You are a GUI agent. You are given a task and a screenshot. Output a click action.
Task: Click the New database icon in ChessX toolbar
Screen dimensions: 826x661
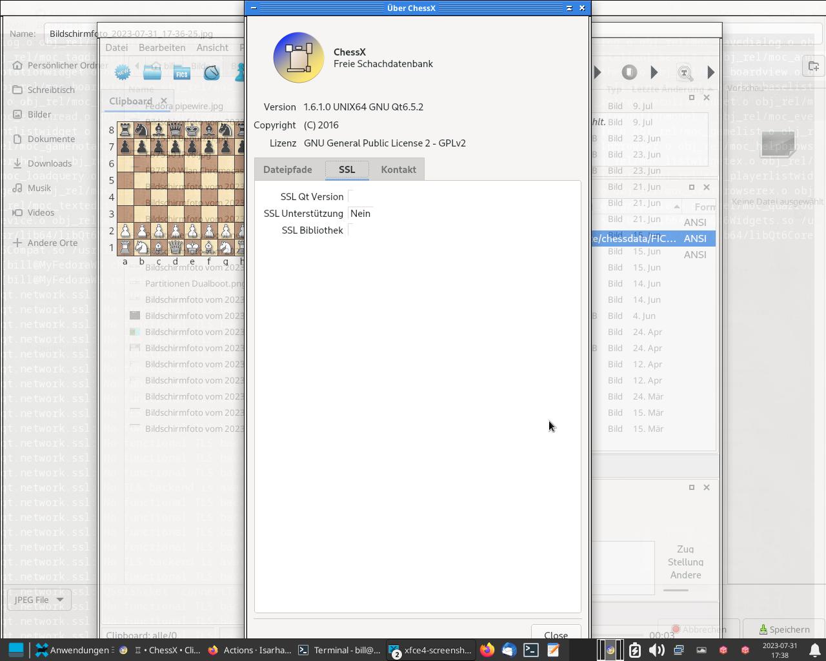pyautogui.click(x=123, y=72)
